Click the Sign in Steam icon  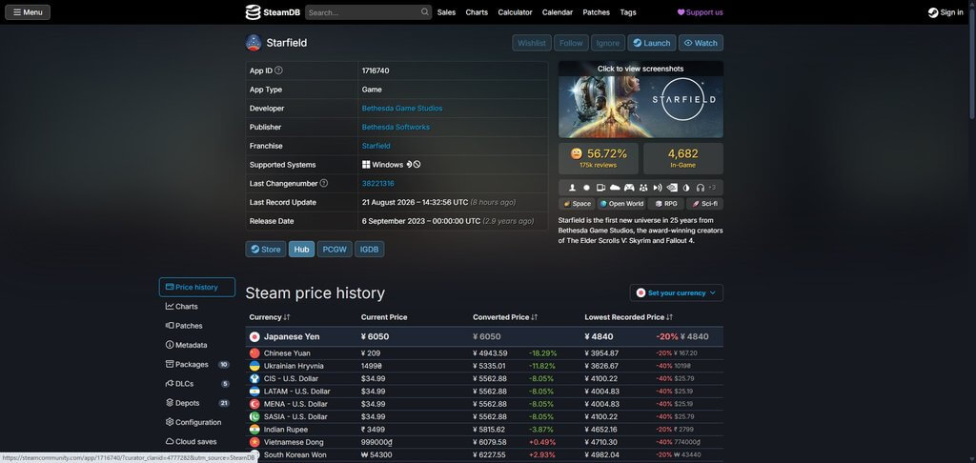coord(933,12)
